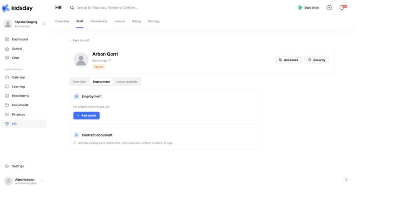Open the Leaves tab

tap(120, 21)
